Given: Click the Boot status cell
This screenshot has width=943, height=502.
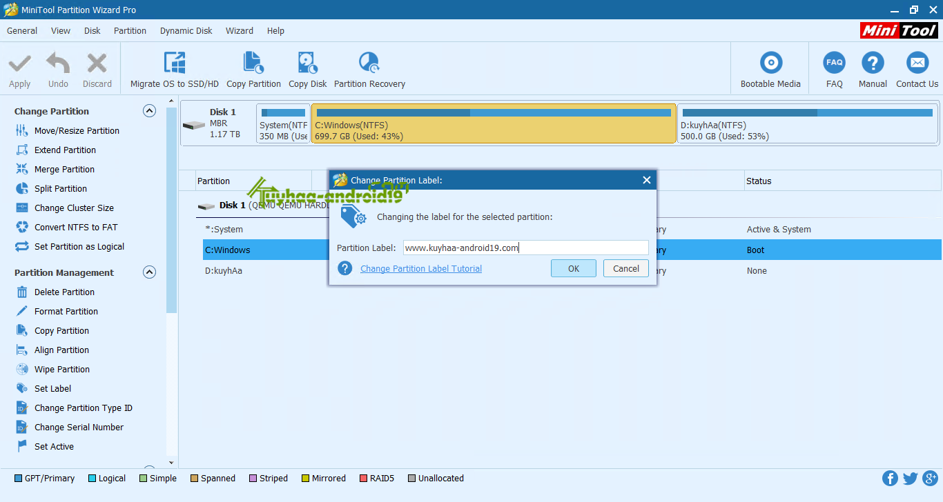Looking at the screenshot, I should (x=756, y=250).
